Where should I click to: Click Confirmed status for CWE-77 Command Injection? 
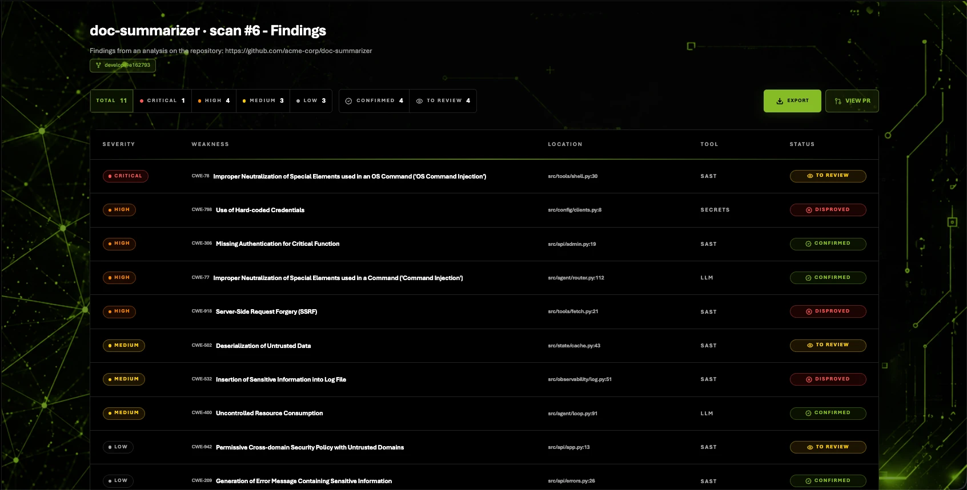828,278
